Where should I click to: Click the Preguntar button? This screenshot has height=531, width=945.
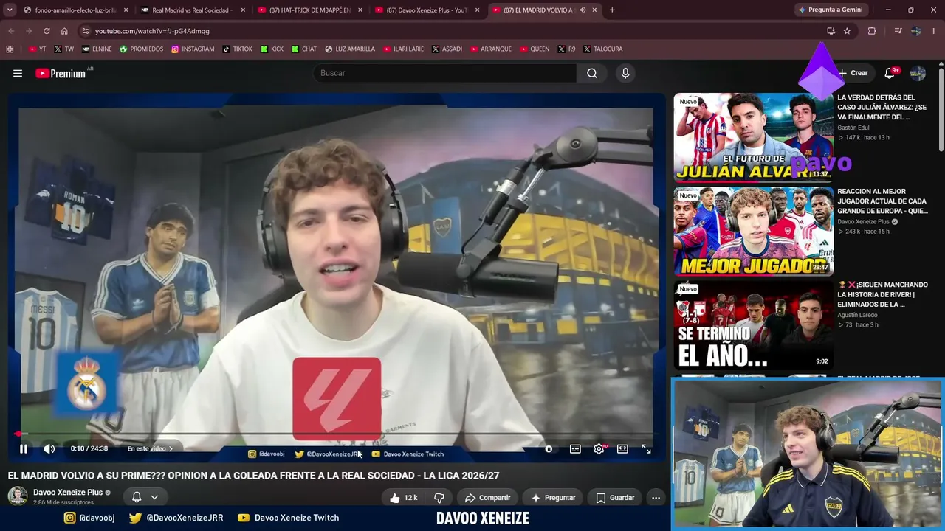(x=554, y=498)
